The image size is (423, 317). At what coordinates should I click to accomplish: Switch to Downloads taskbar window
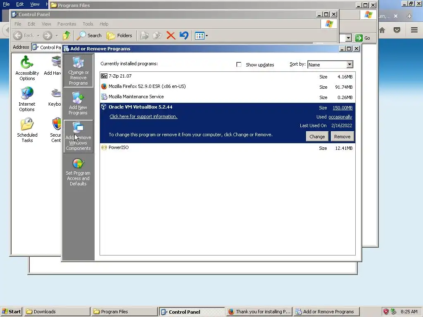pos(57,312)
